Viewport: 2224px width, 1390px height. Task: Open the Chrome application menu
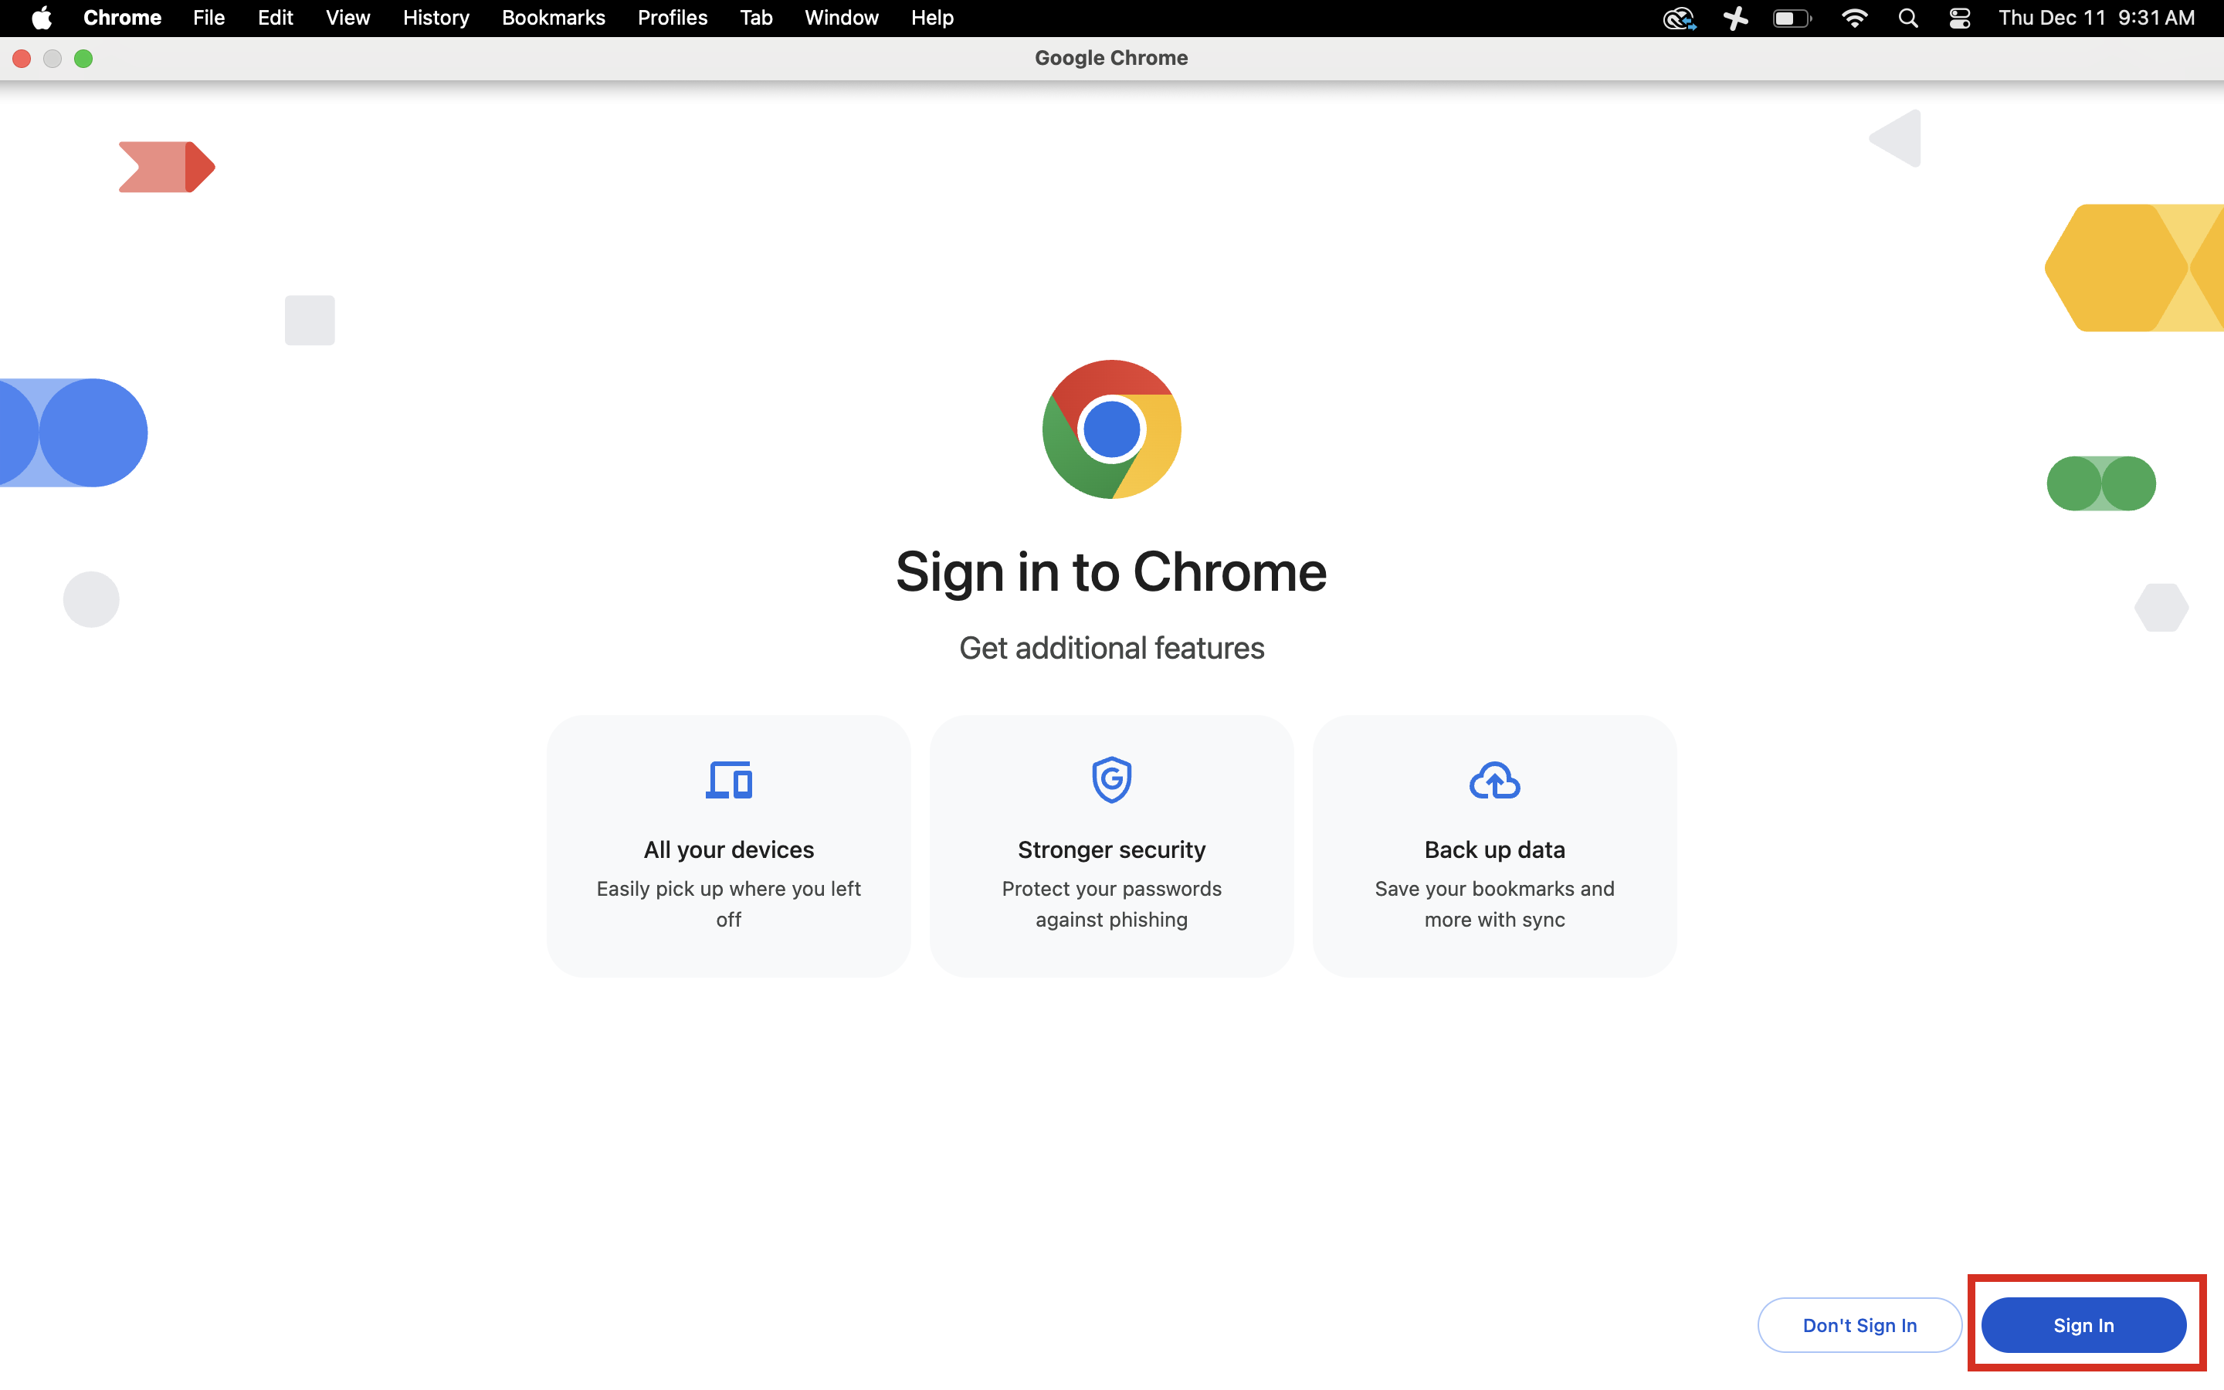(x=122, y=18)
